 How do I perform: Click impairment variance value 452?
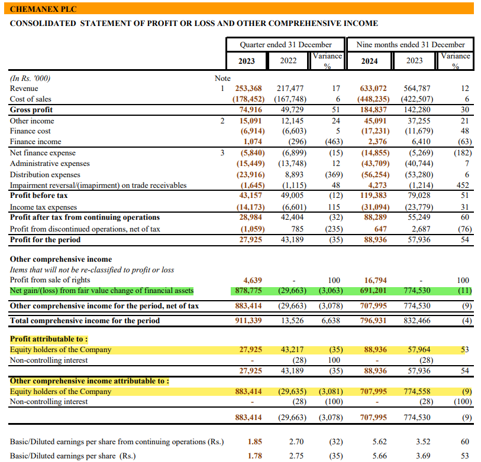coord(463,186)
